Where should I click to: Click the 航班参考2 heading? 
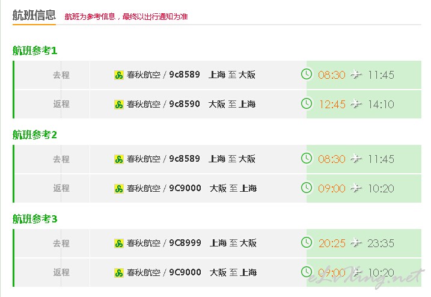pos(34,135)
